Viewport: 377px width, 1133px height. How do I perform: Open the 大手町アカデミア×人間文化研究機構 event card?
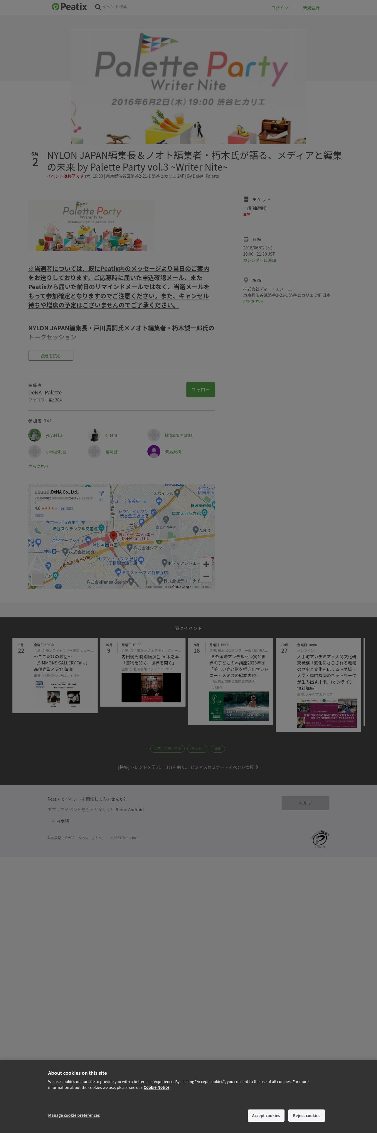point(318,685)
